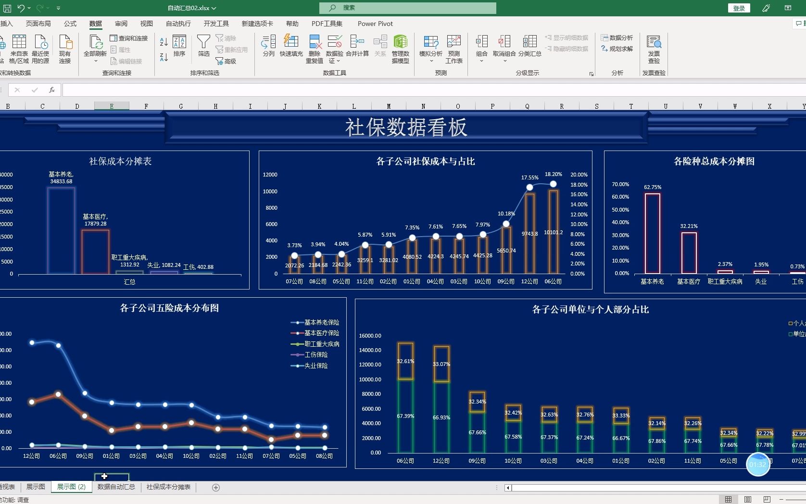Click the 组合 group icon
This screenshot has height=504, width=806.
click(x=482, y=42)
